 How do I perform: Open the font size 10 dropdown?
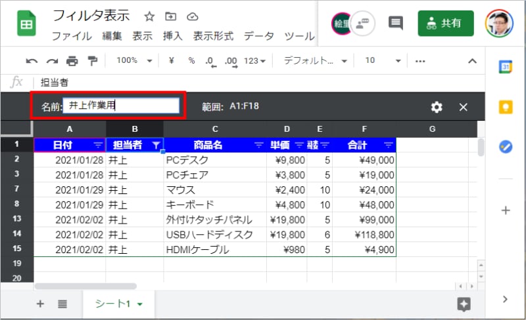[383, 60]
